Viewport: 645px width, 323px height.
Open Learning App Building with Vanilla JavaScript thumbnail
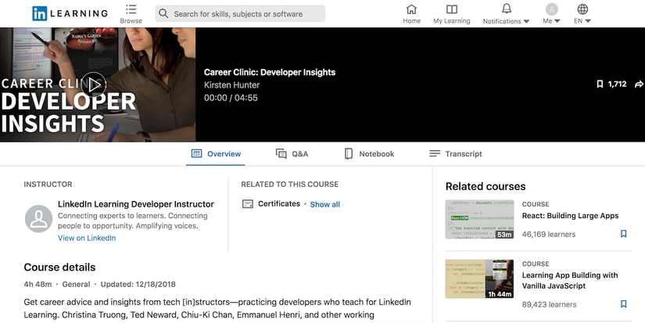479,278
